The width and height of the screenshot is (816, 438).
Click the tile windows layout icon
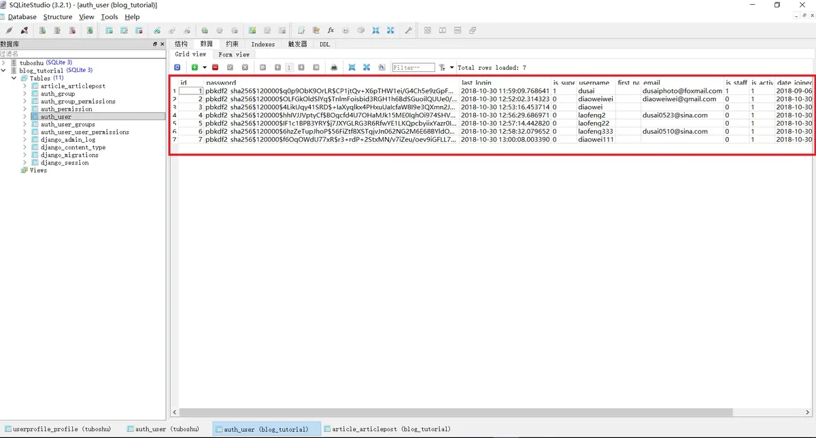pyautogui.click(x=428, y=31)
